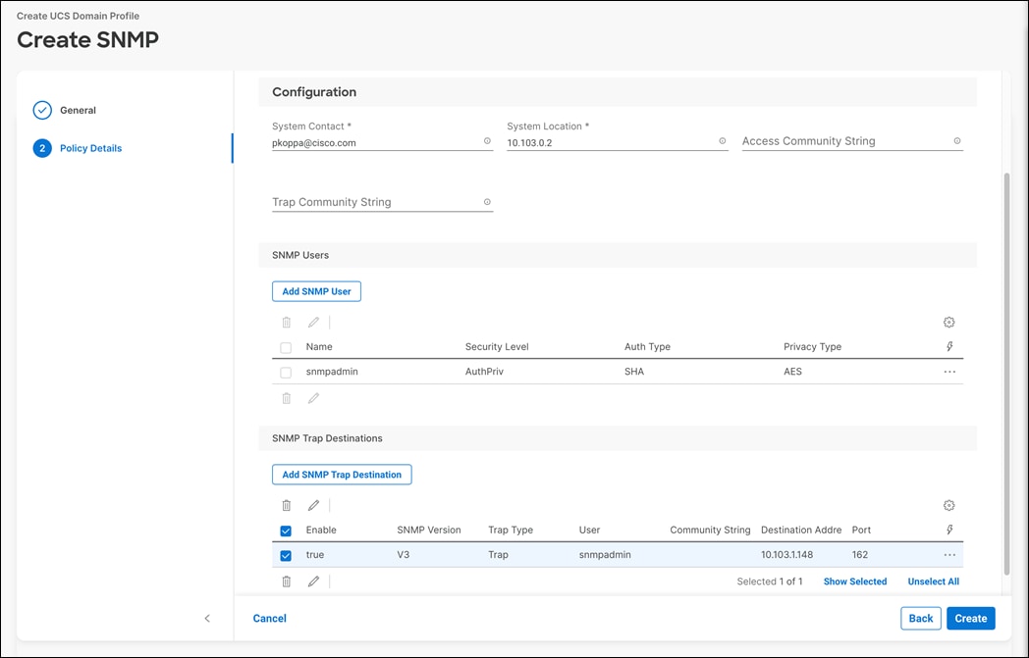
Task: Click the info icon on Trap Community String
Action: (x=487, y=202)
